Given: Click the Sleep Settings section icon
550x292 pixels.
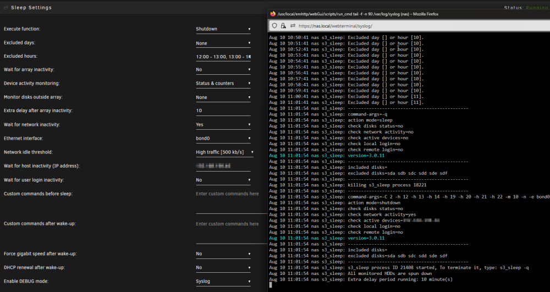Looking at the screenshot, I should [6, 7].
